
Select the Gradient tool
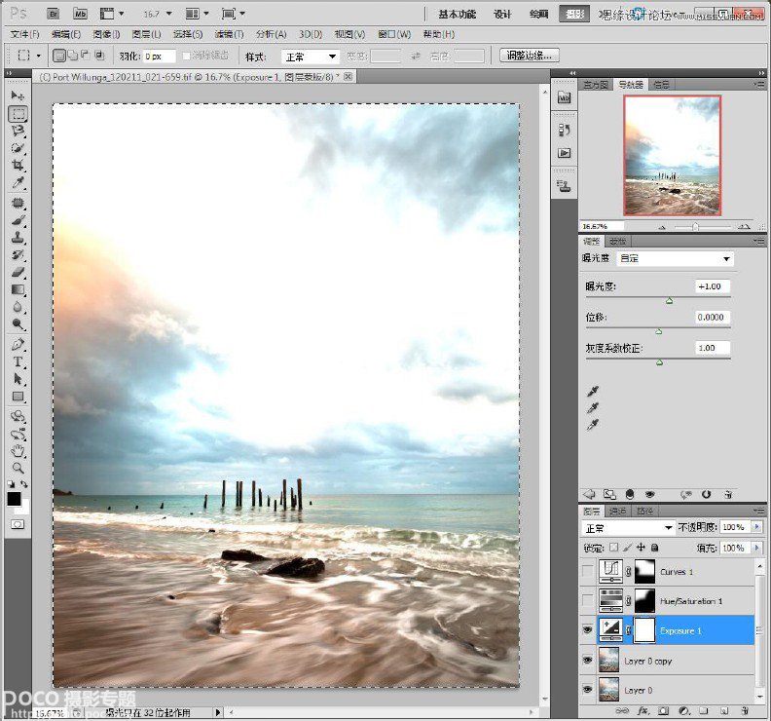[18, 289]
